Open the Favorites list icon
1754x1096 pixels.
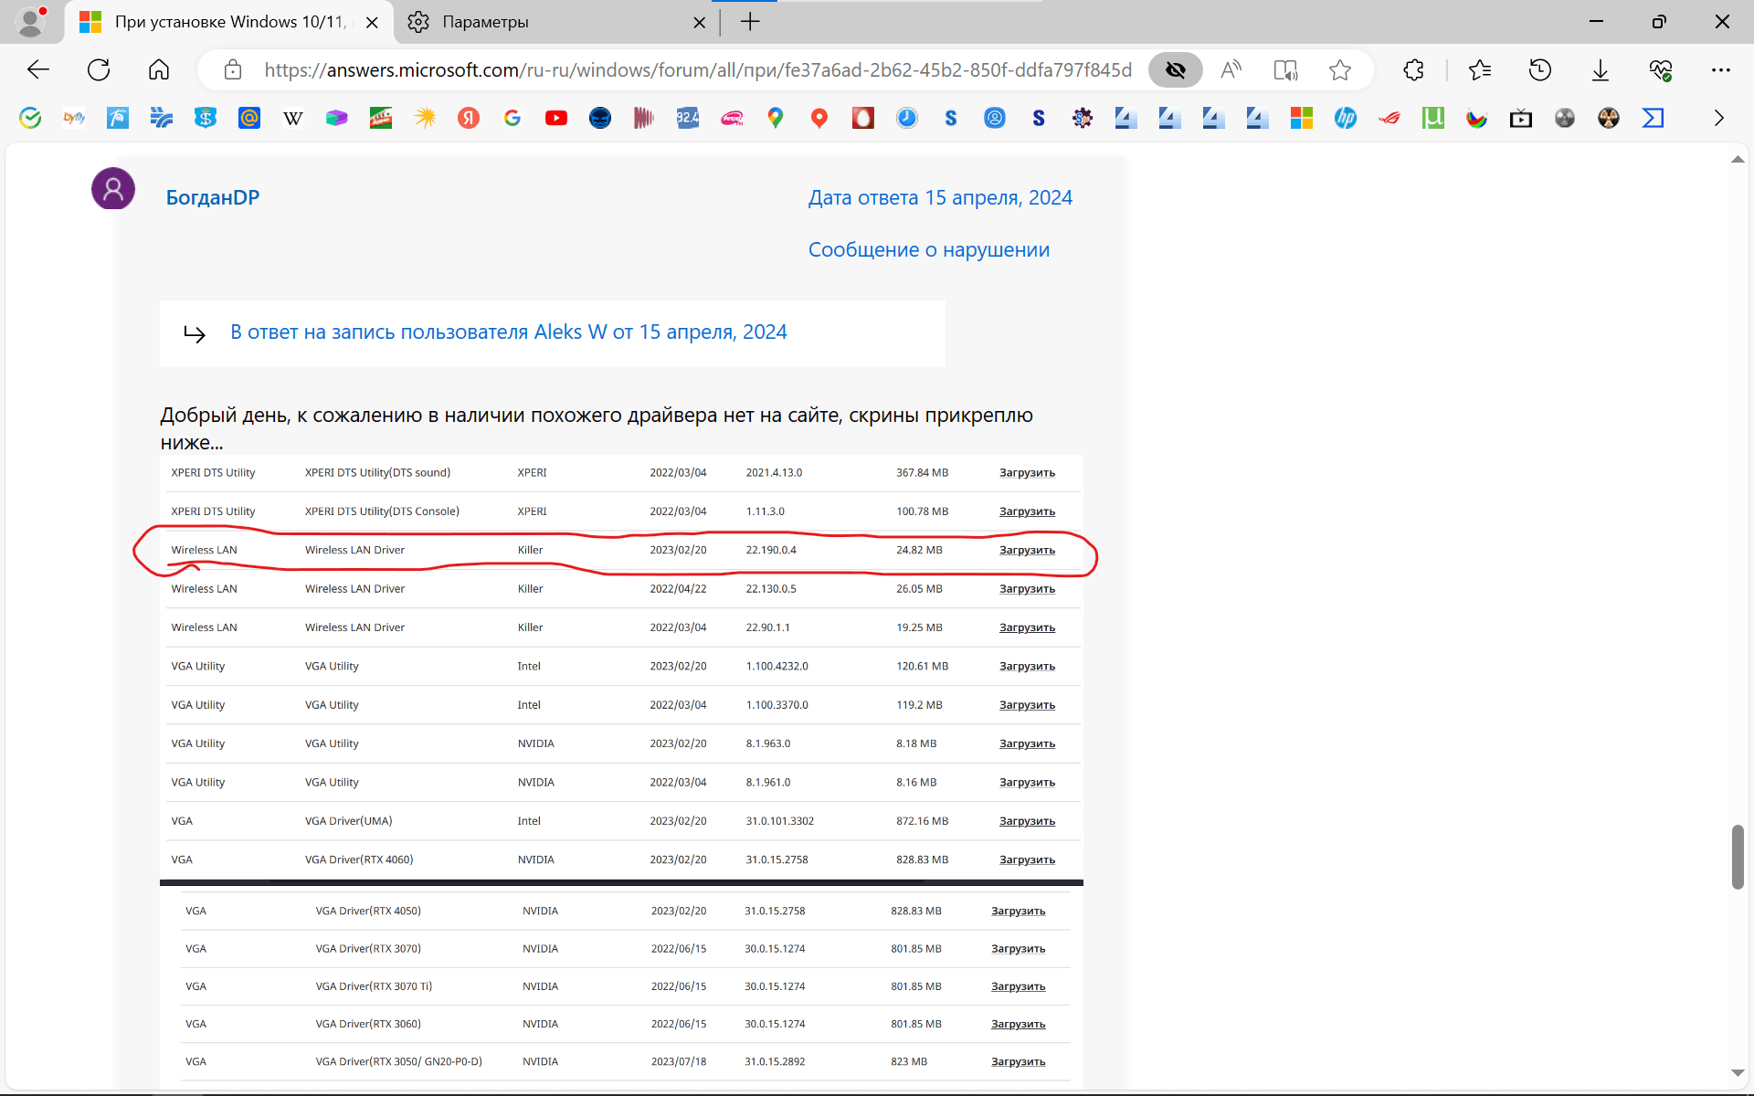coord(1480,70)
